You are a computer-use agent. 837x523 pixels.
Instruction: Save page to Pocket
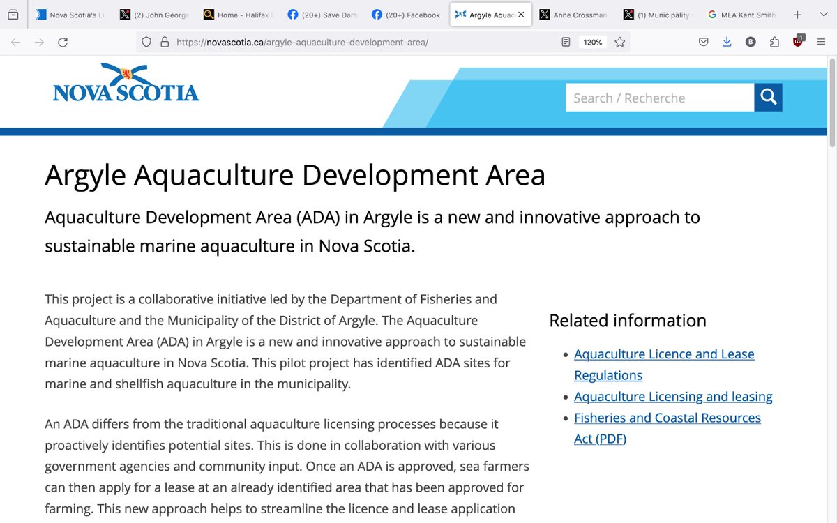coord(704,42)
